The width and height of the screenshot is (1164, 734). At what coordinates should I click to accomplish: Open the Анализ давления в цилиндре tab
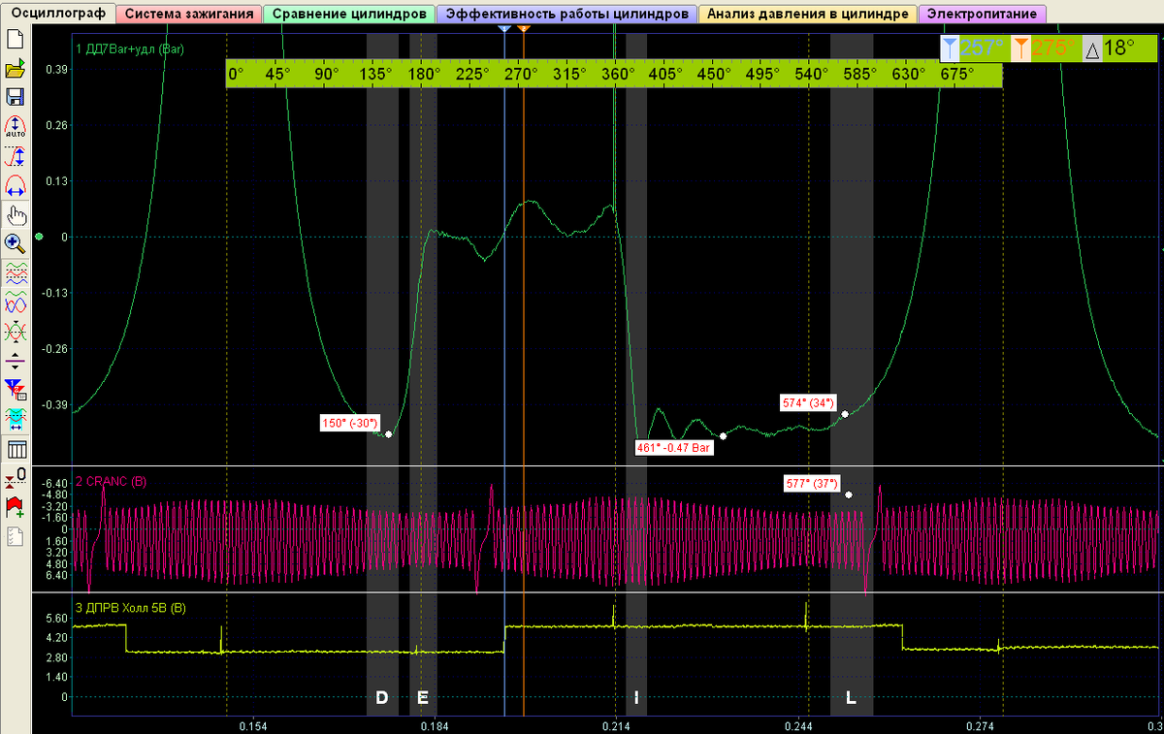click(x=807, y=15)
